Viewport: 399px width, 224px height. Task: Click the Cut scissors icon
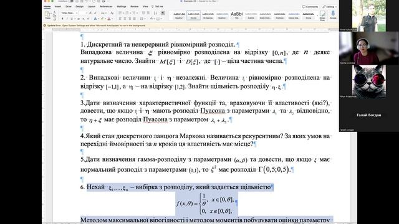click(x=54, y=12)
